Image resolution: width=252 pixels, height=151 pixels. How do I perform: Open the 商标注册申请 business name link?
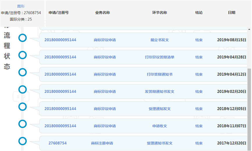pos(102,143)
